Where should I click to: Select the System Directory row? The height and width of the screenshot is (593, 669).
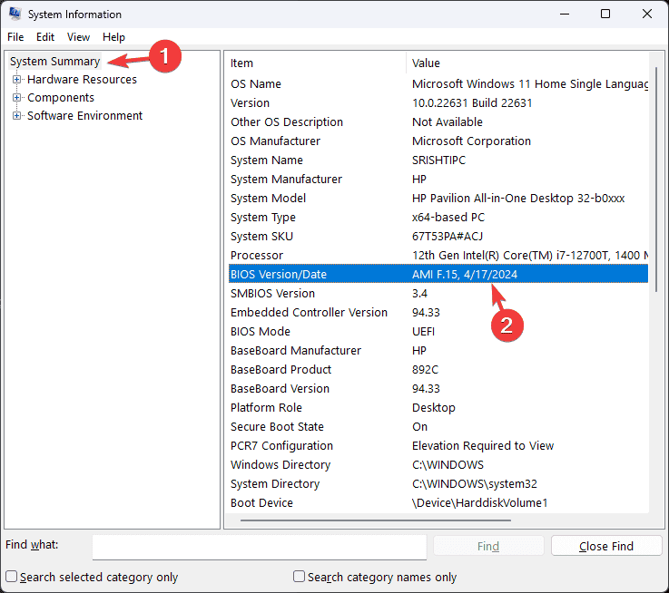pos(438,484)
